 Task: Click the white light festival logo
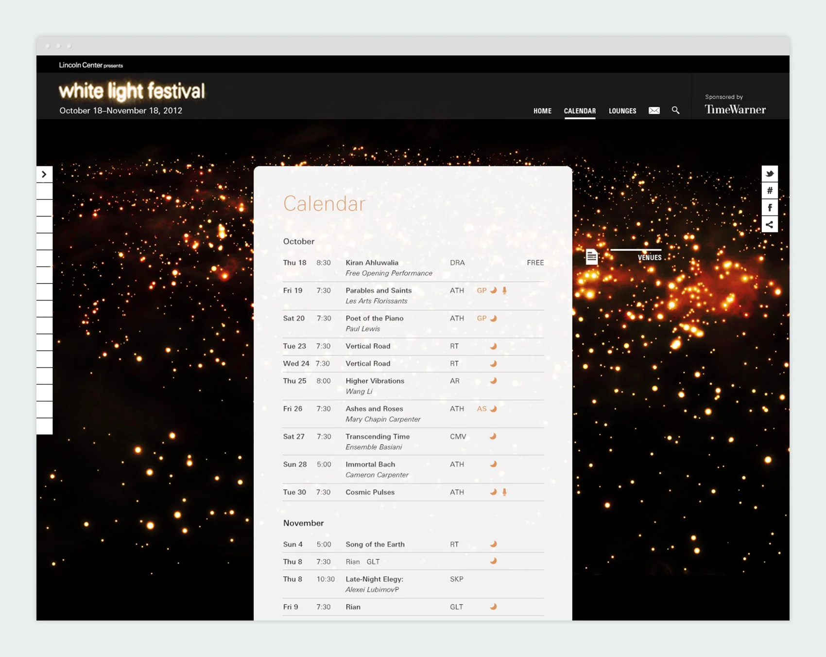pyautogui.click(x=132, y=91)
